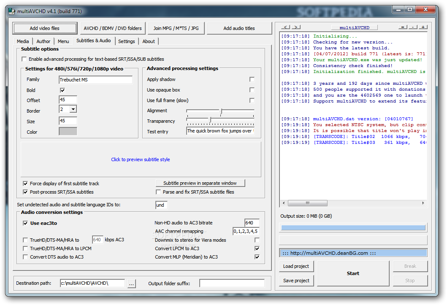
Task: Toggle the Use eac3to checkbox
Action: (25, 223)
